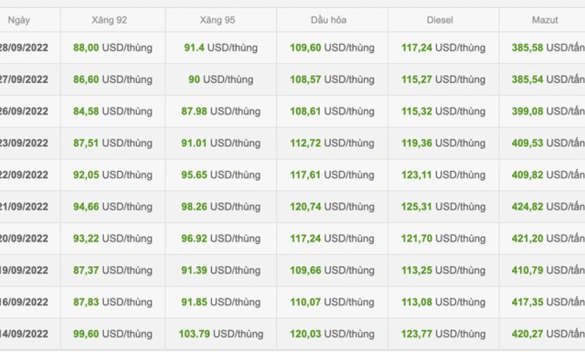Click the 96.92 USD/thùng Xăng 95 cell
This screenshot has width=585, height=352.
click(x=221, y=239)
